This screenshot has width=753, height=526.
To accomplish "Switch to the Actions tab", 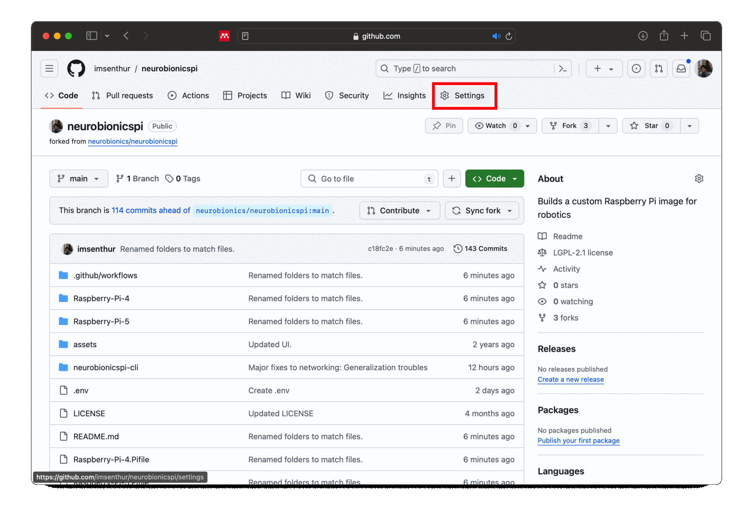I will pos(188,95).
